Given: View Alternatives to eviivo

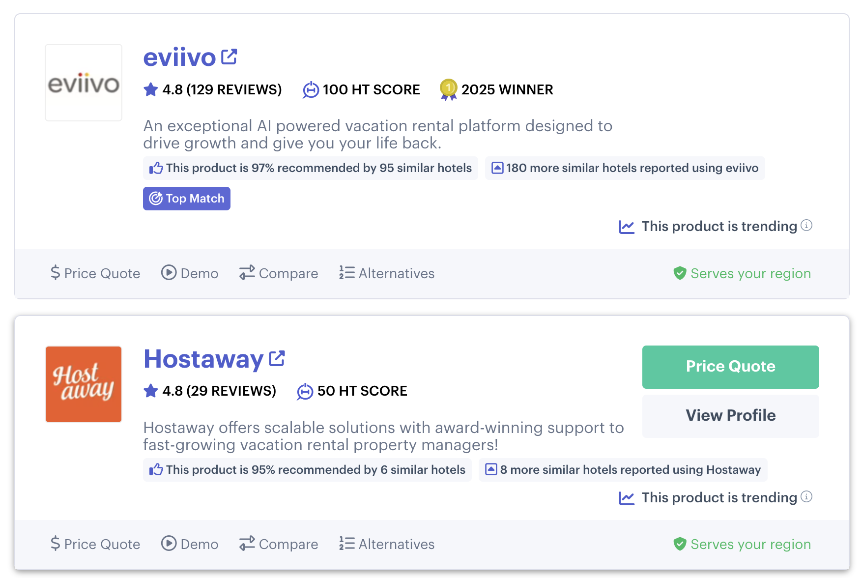Looking at the screenshot, I should click(397, 273).
